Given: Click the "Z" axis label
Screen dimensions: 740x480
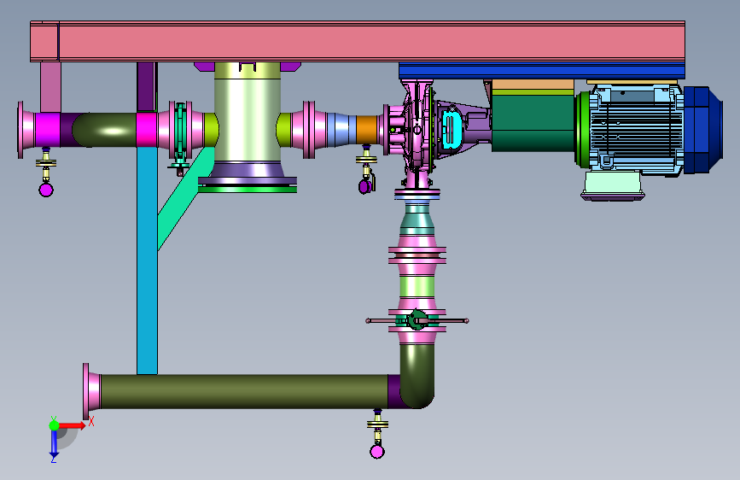Looking at the screenshot, I should (54, 460).
